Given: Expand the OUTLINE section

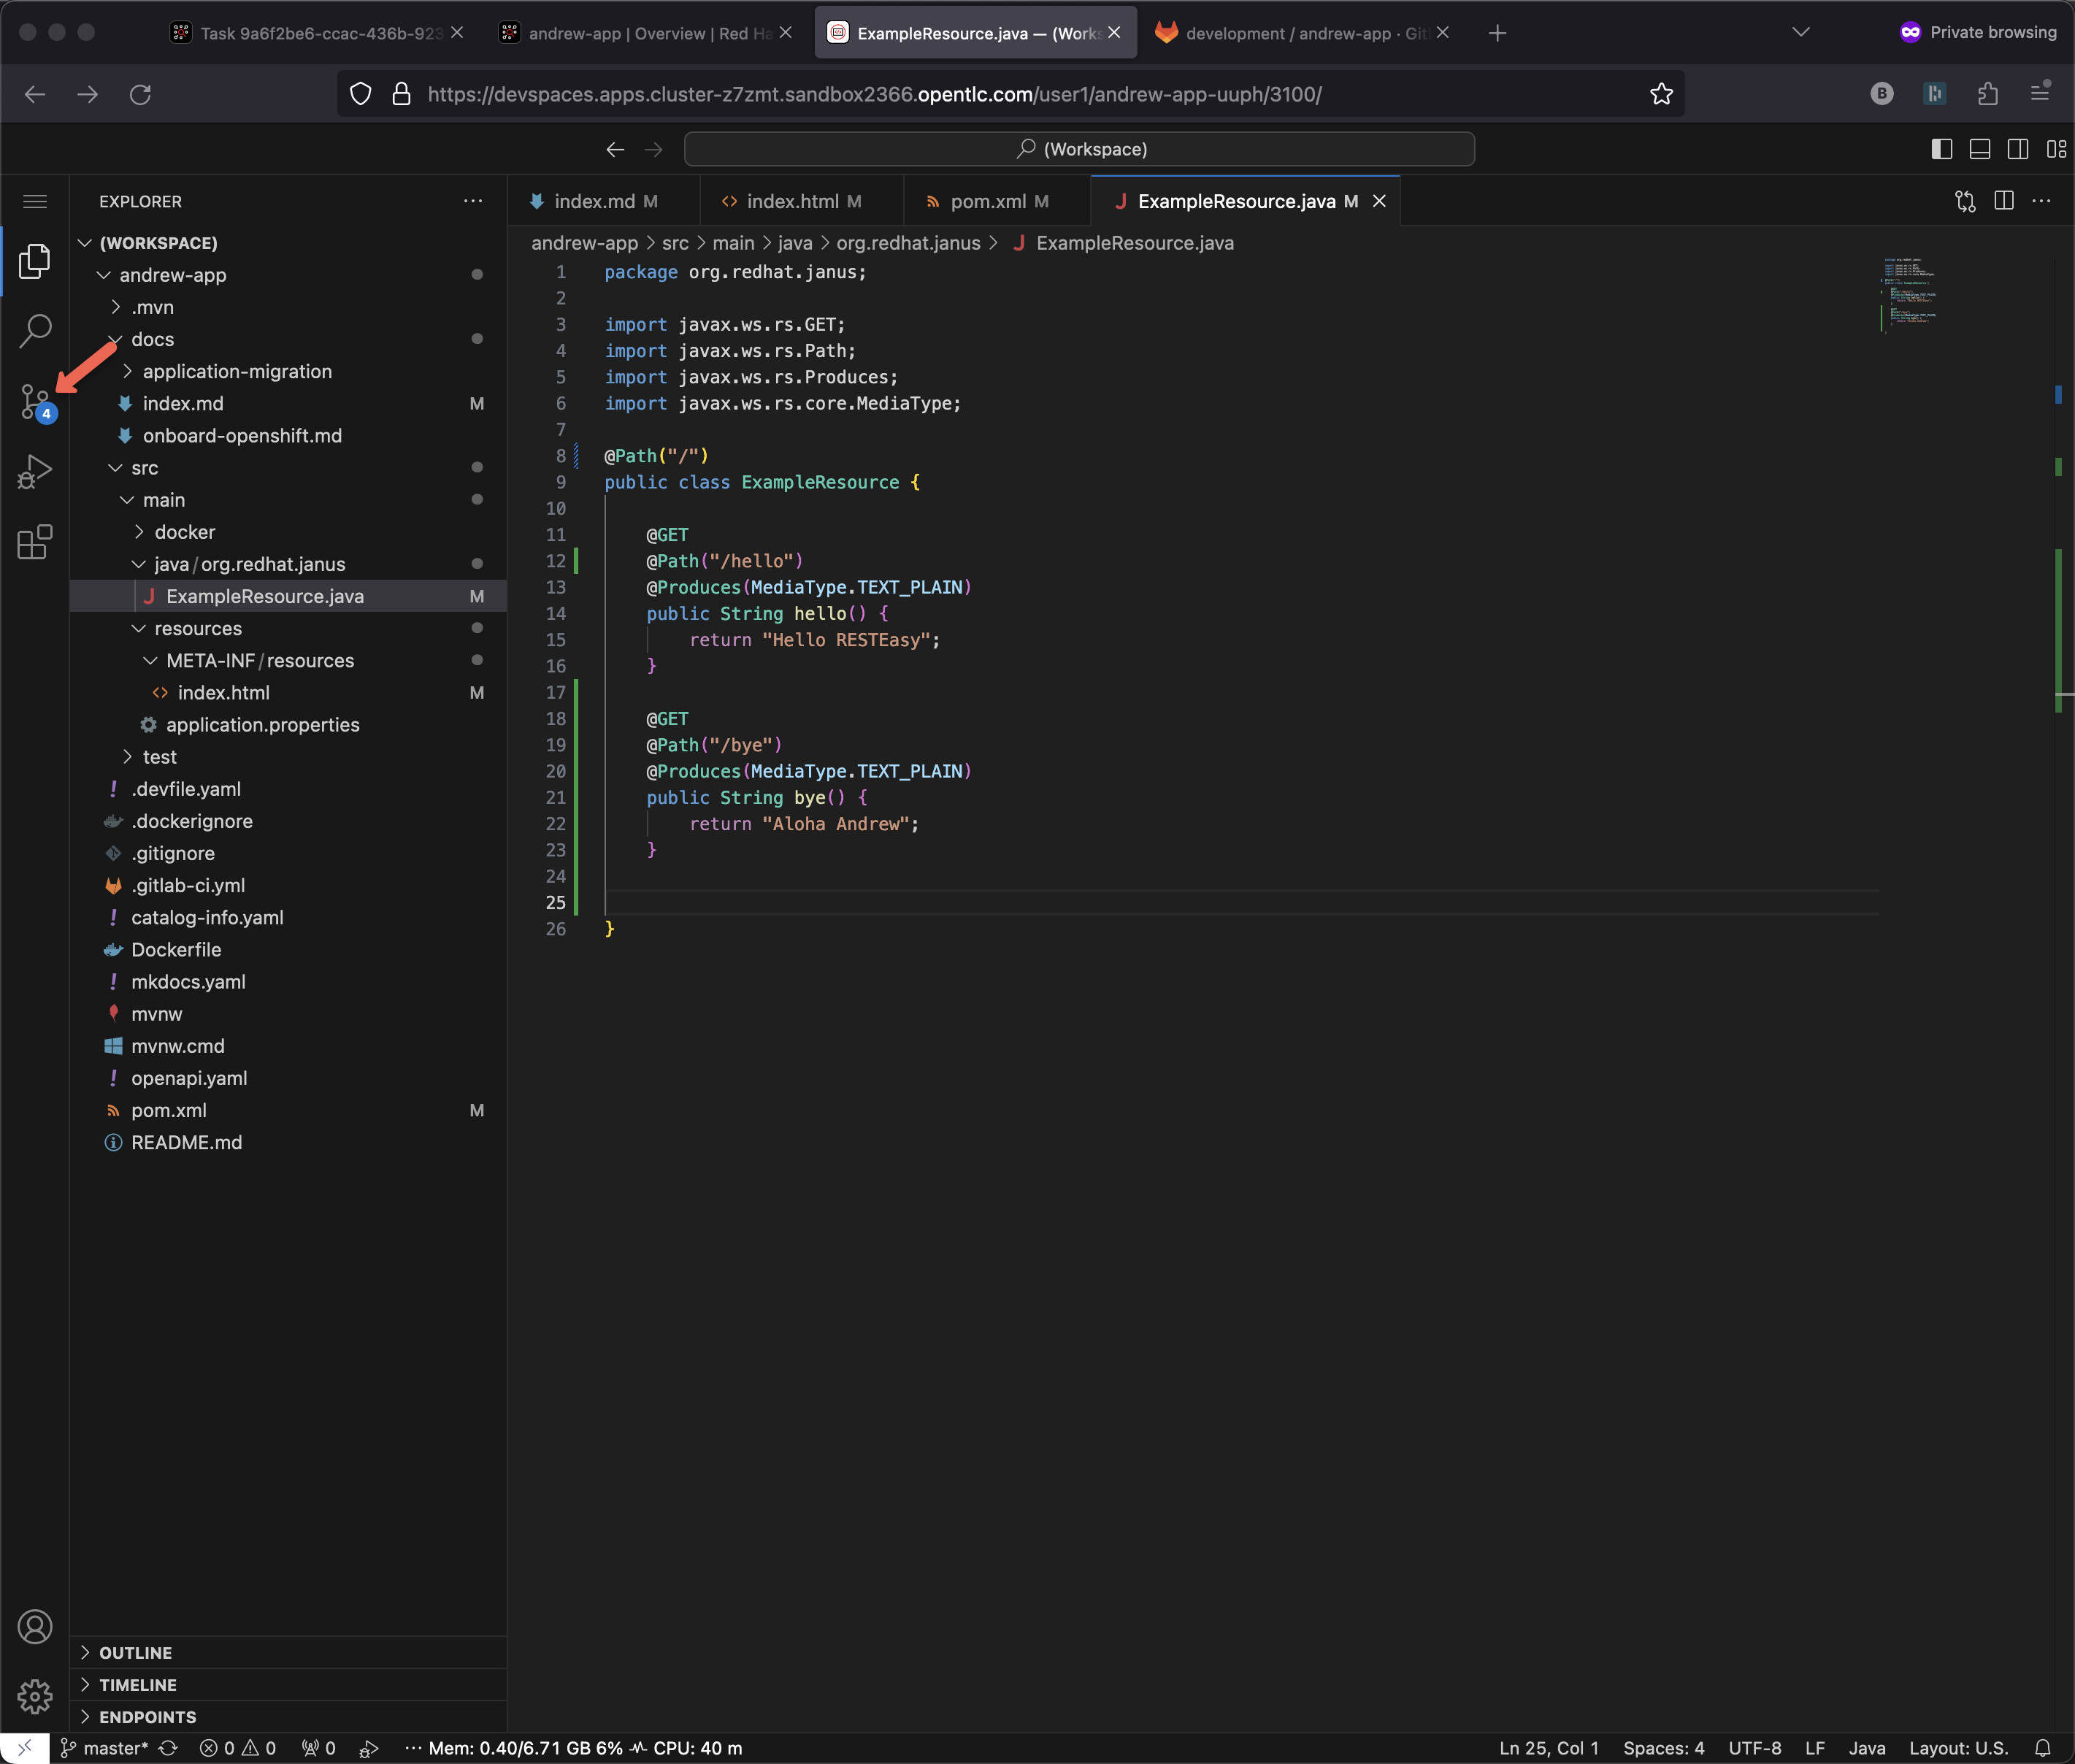Looking at the screenshot, I should pyautogui.click(x=135, y=1653).
